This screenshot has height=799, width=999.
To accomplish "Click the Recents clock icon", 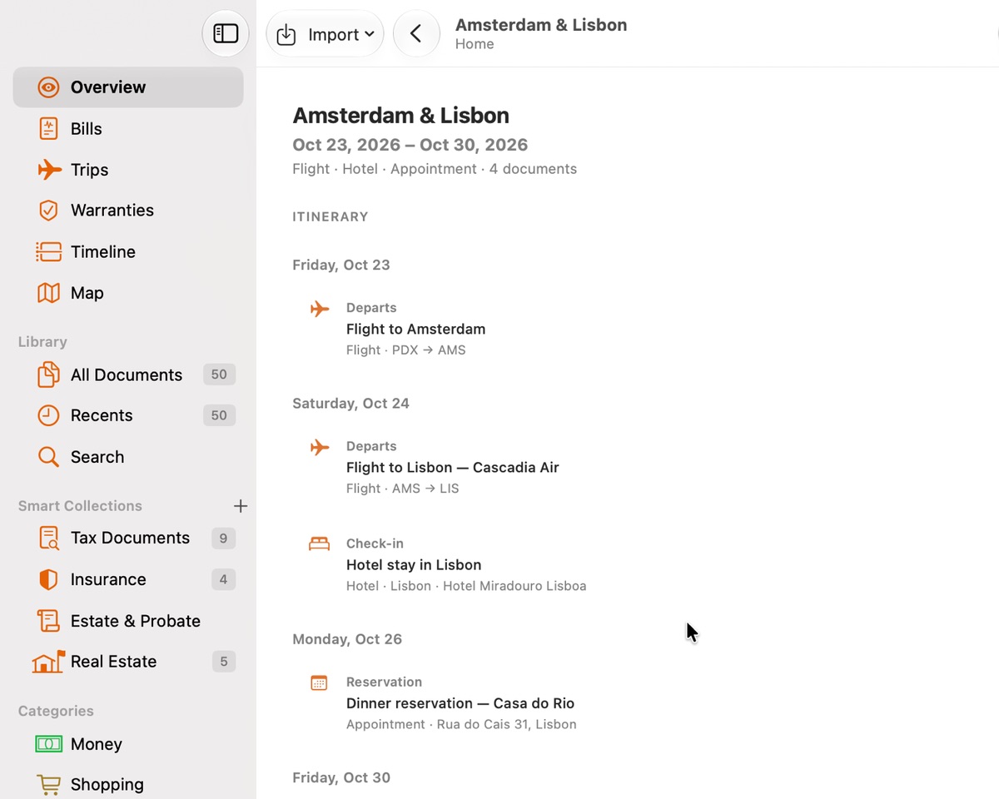I will pos(49,415).
